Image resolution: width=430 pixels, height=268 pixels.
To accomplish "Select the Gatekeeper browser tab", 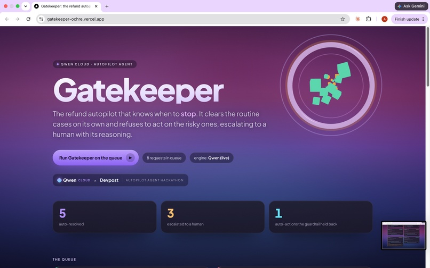I will [x=66, y=6].
